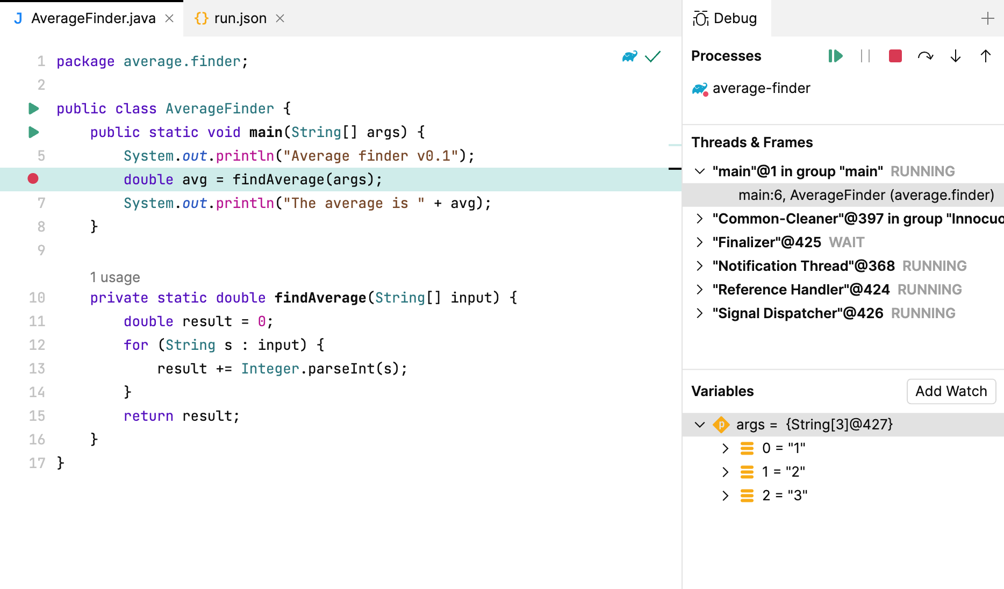The width and height of the screenshot is (1004, 589).
Task: Run the main method via gutter arrow
Action: click(33, 132)
